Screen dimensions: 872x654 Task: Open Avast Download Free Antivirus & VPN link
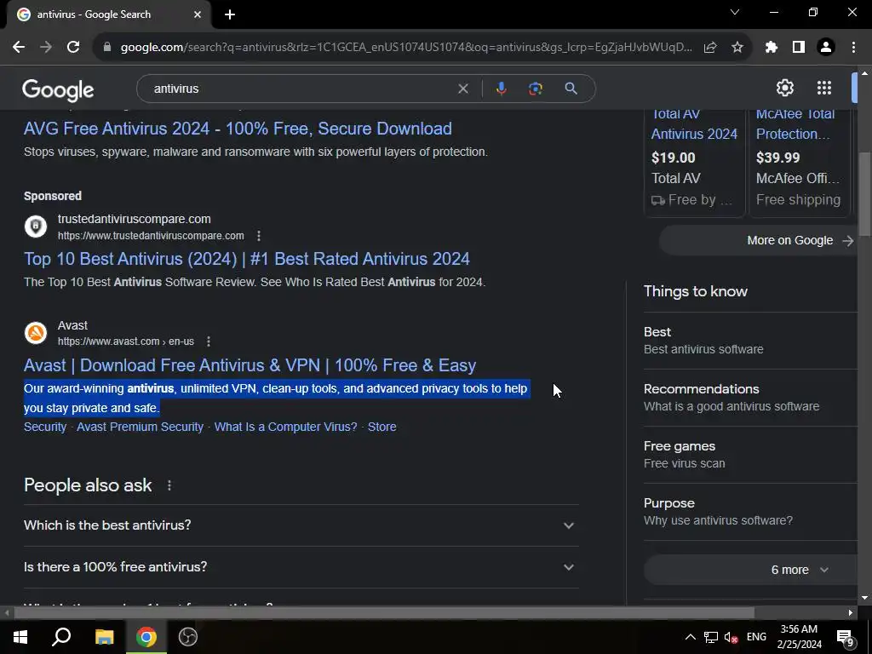(x=250, y=365)
